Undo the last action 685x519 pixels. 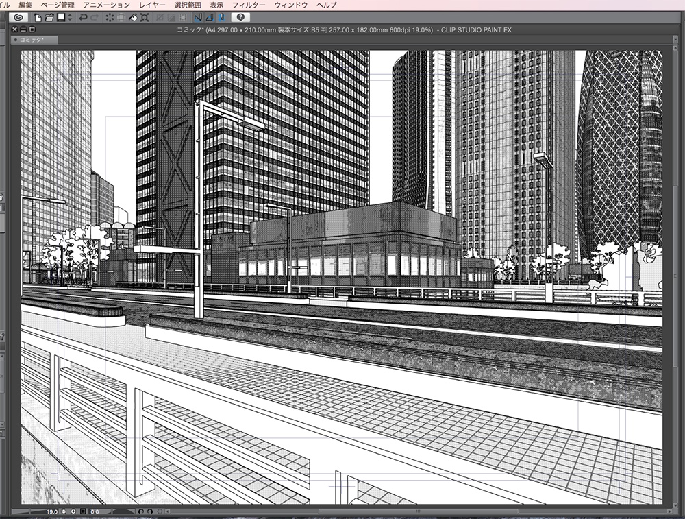pos(83,18)
